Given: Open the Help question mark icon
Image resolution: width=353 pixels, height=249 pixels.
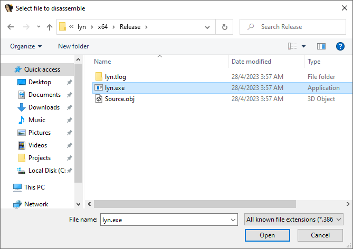Looking at the screenshot, I should (340, 46).
